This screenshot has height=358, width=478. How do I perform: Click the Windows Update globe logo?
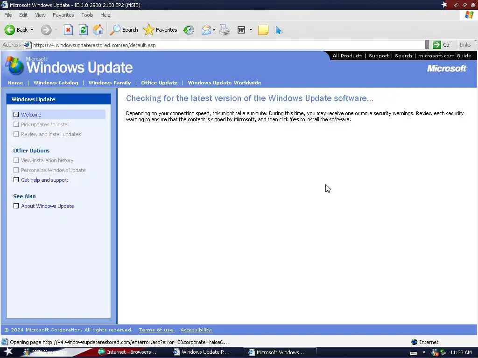14,65
